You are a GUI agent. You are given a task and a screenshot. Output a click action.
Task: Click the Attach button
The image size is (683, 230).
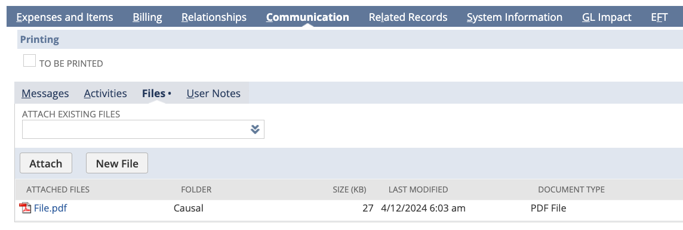click(46, 163)
